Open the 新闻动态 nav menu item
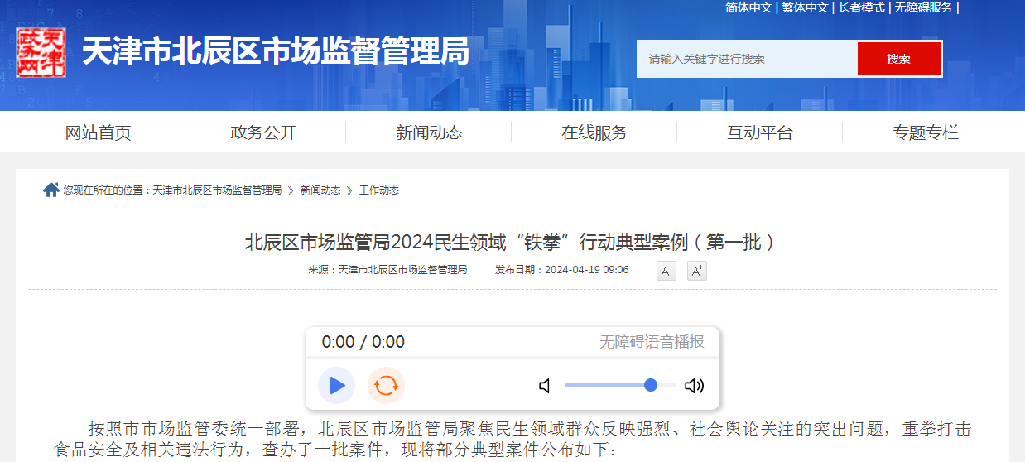This screenshot has height=462, width=1025. (x=429, y=132)
